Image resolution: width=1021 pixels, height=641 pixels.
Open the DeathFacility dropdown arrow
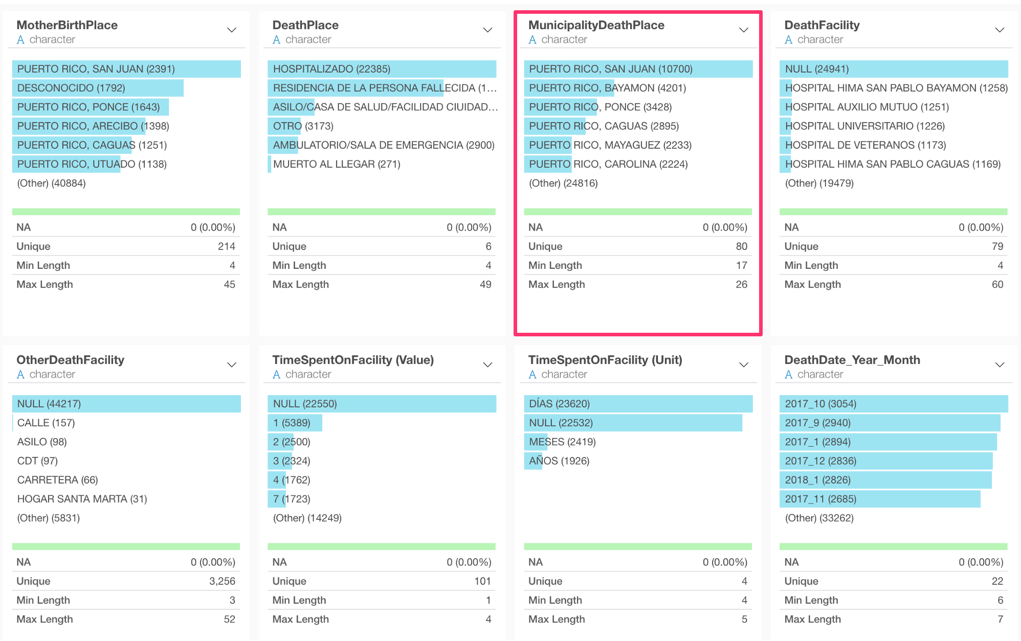click(x=1000, y=30)
